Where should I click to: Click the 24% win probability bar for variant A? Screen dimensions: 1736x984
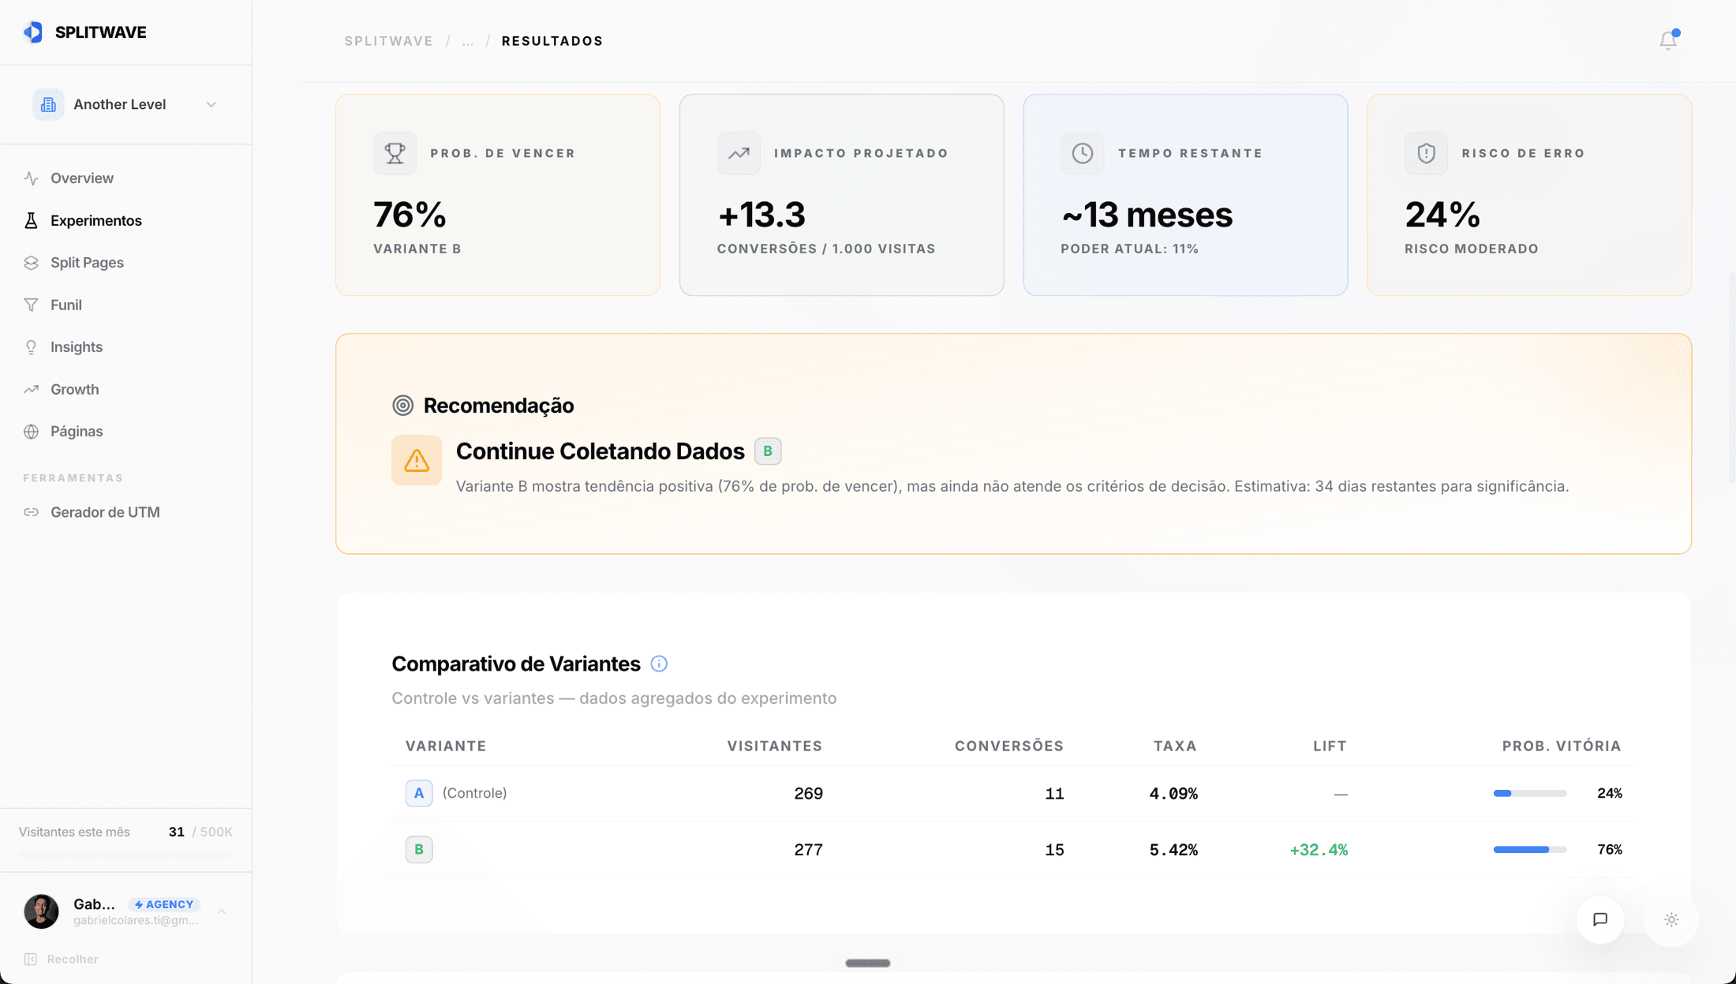1529,793
